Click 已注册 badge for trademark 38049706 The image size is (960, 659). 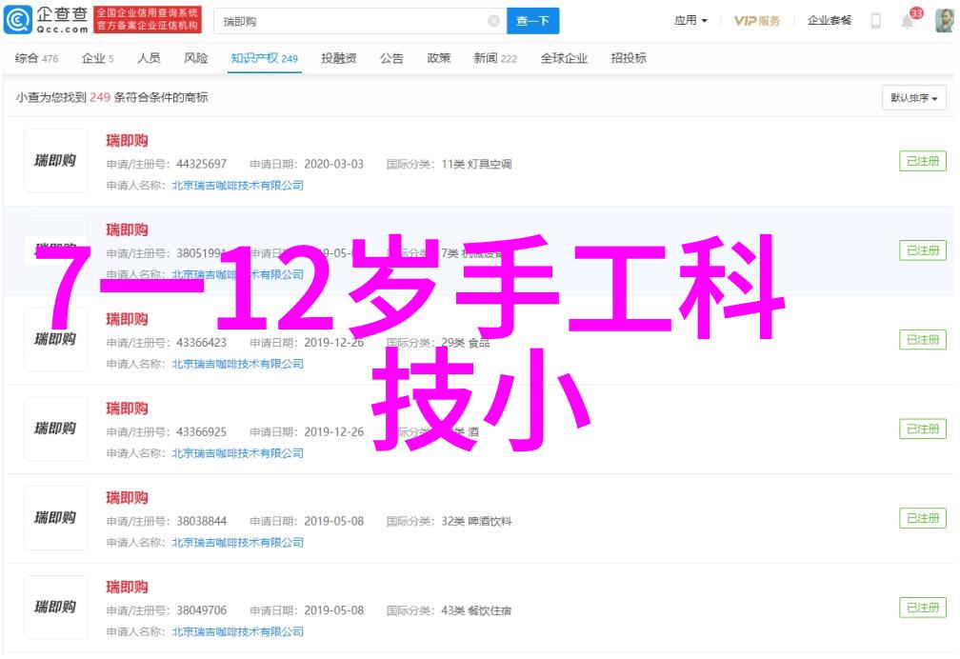tap(923, 608)
